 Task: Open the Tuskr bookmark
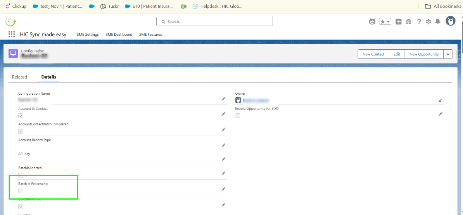110,6
